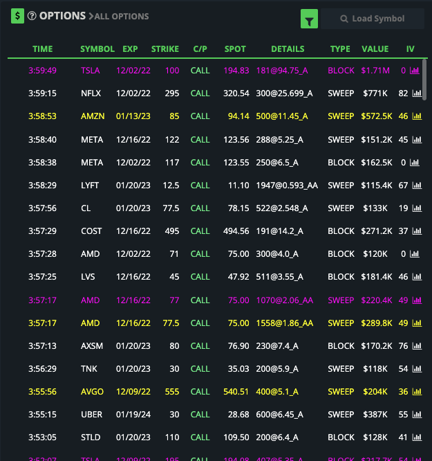Select the AMZN symbol cell

pyautogui.click(x=93, y=116)
